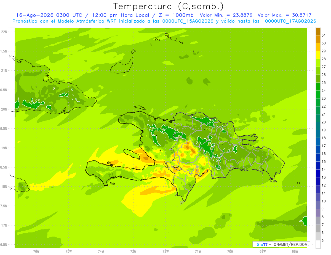Click the '76W' longitude axis label
Viewport: 331px width, 255px height.
coord(36,251)
